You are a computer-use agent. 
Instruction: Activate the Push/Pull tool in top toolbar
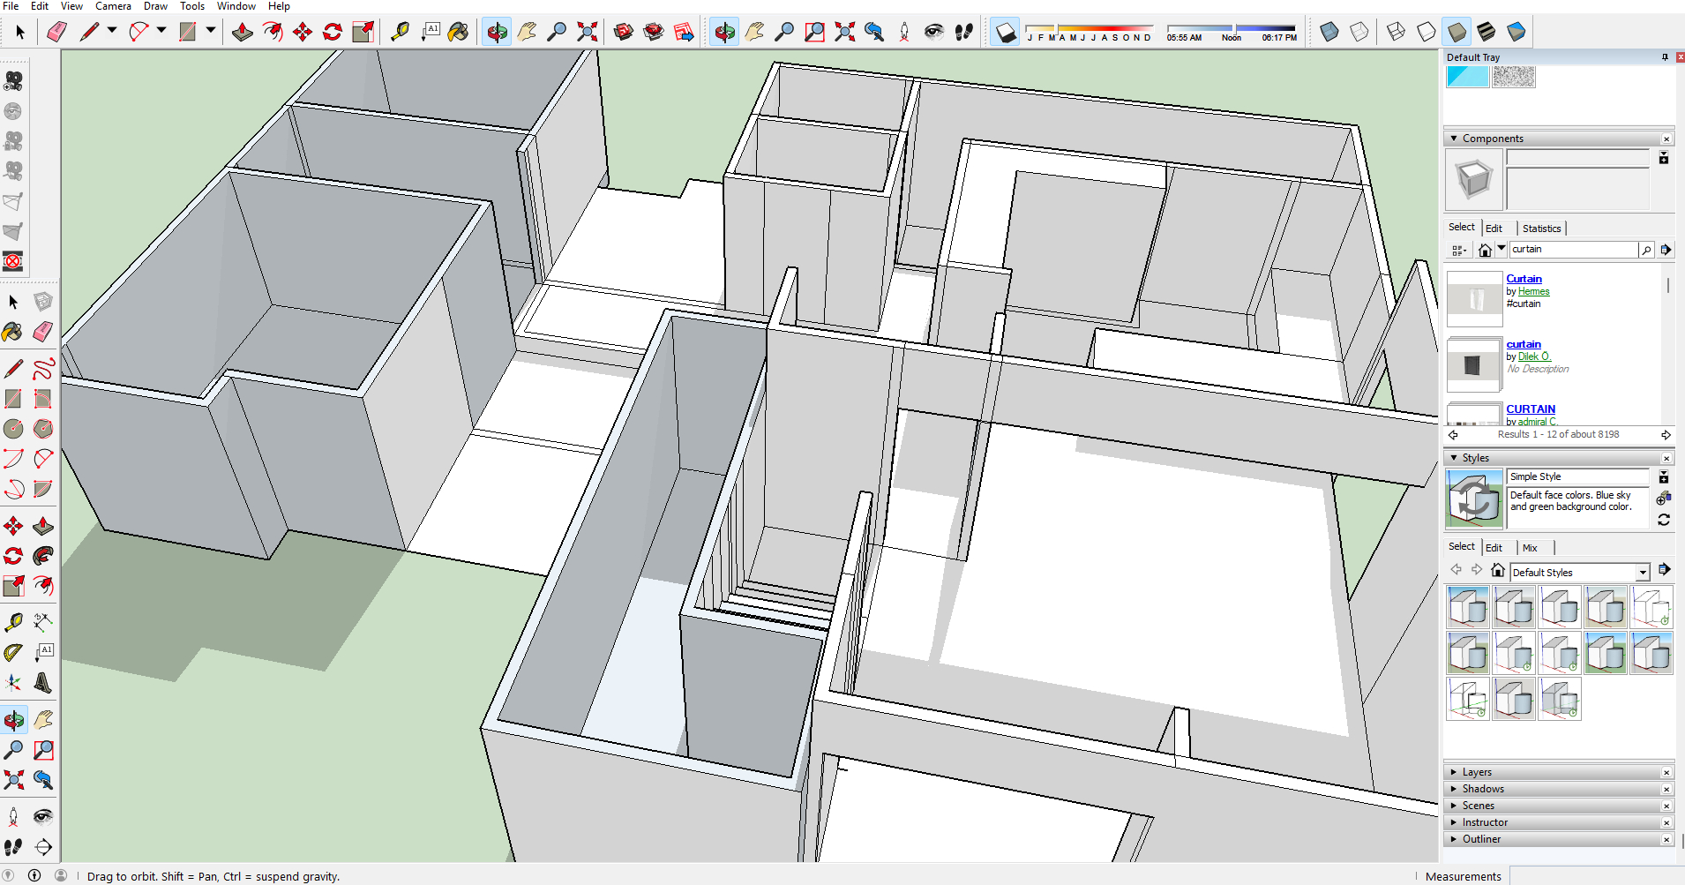pyautogui.click(x=243, y=33)
